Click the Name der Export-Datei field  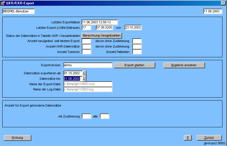click(88, 84)
